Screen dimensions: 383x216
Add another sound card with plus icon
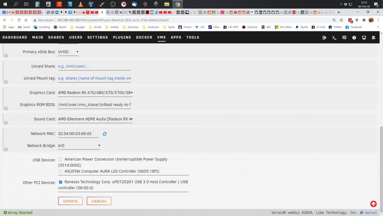6,123
